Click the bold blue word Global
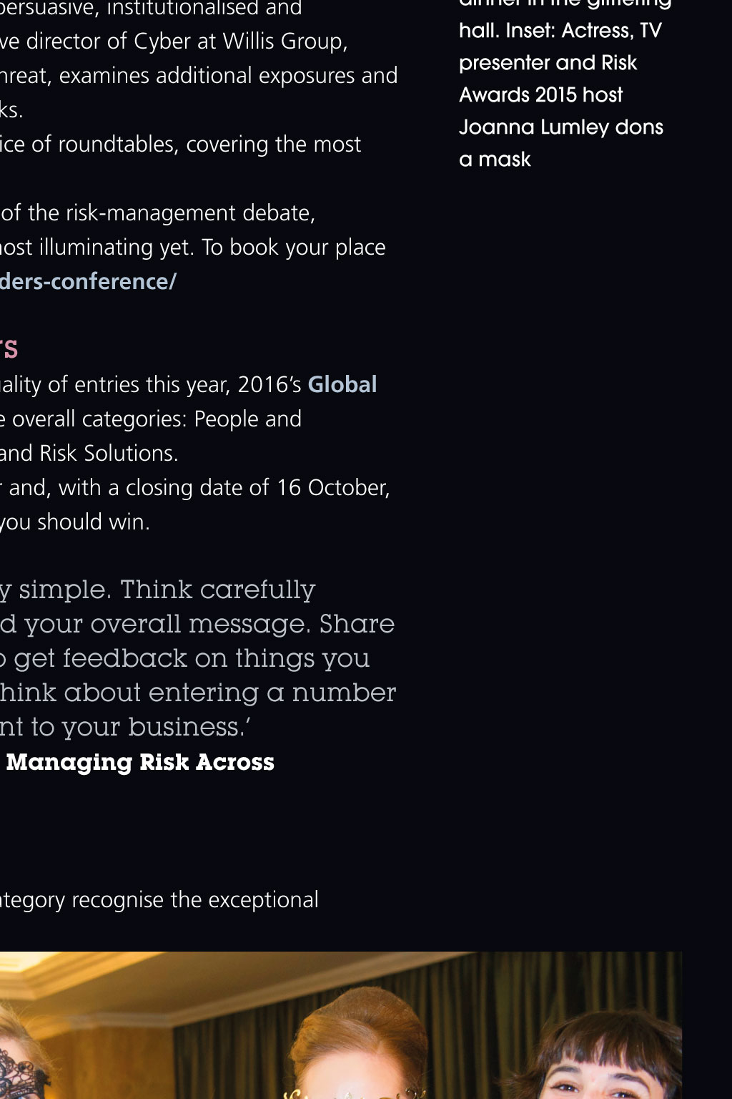Screen dimensions: 732x1099 coord(342,384)
